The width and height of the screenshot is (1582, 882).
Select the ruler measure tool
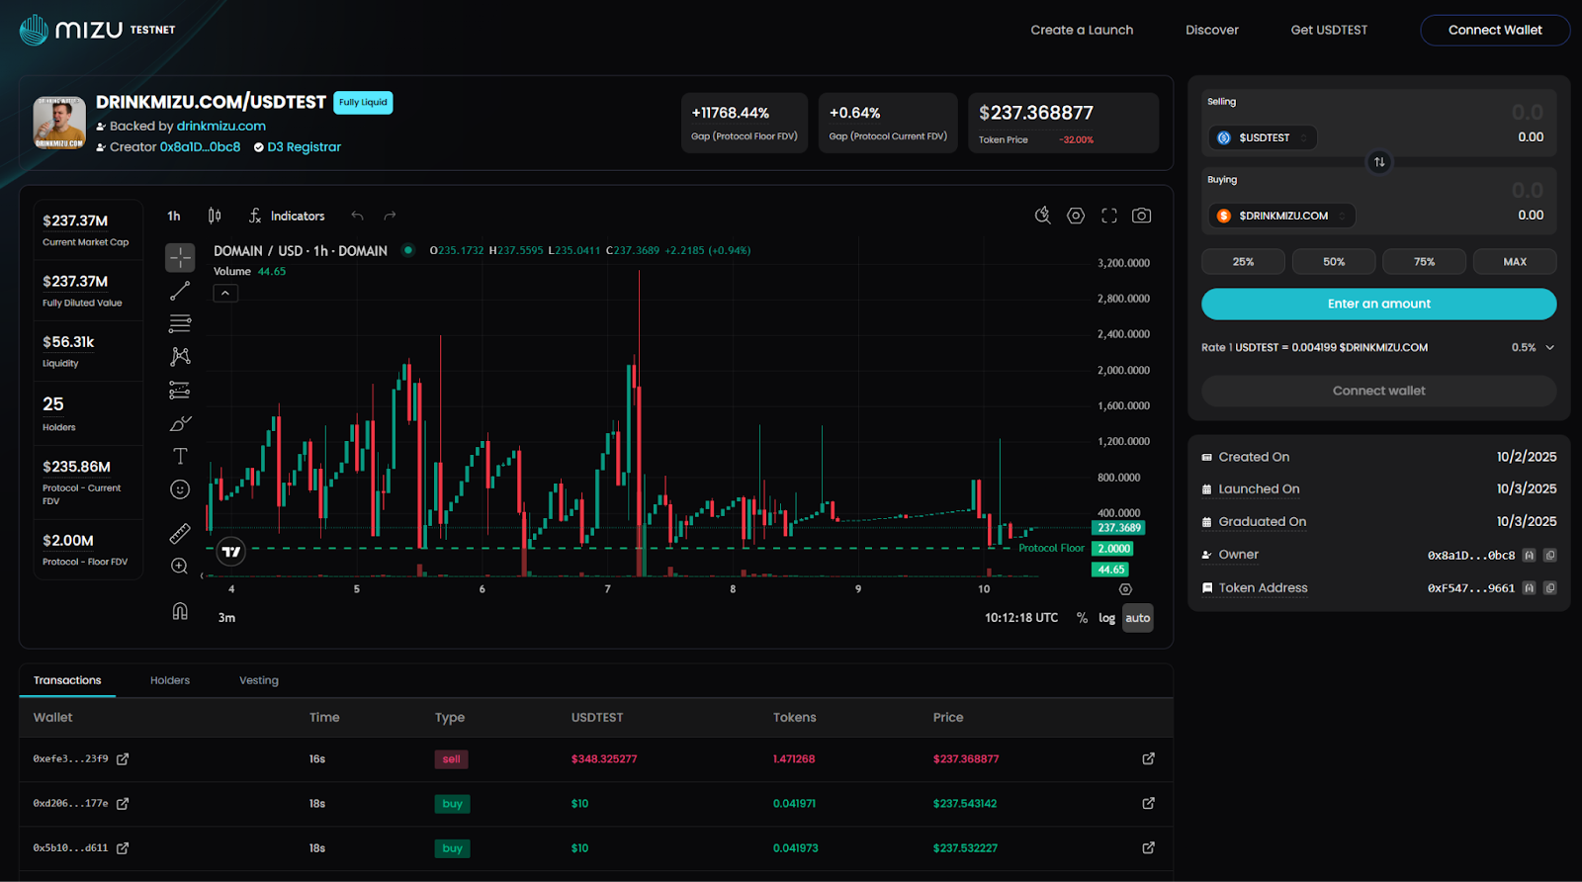point(180,534)
